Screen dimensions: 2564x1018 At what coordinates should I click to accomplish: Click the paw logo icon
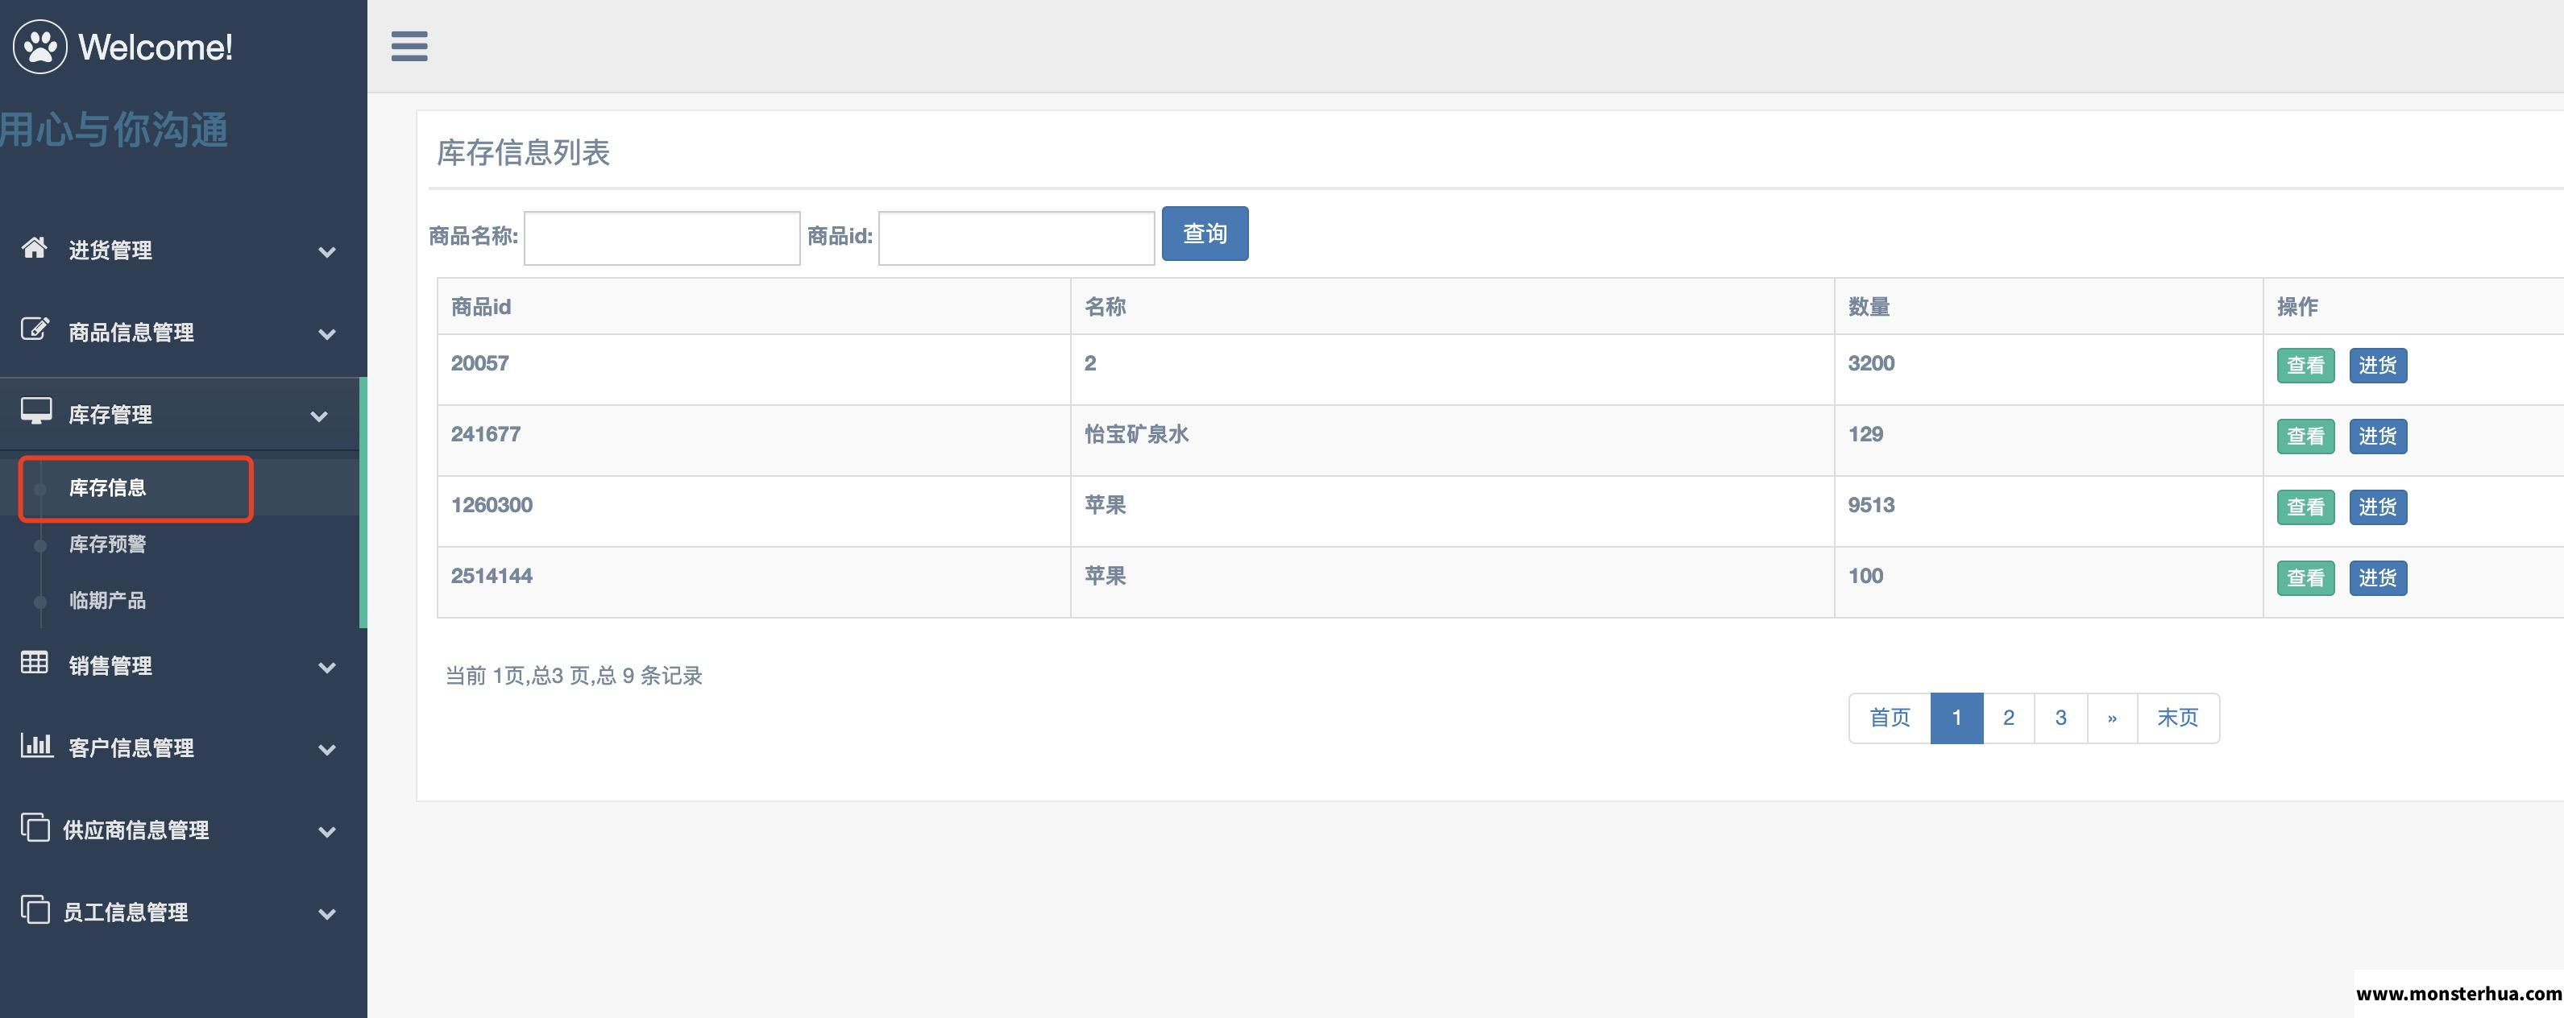point(39,46)
